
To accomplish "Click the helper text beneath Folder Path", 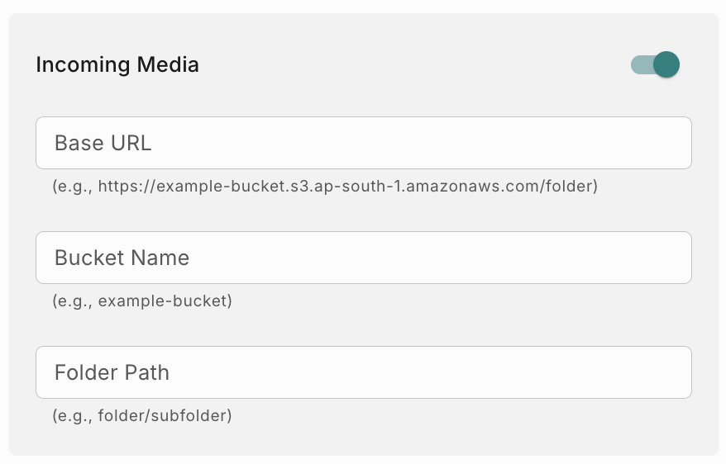I will (x=142, y=416).
